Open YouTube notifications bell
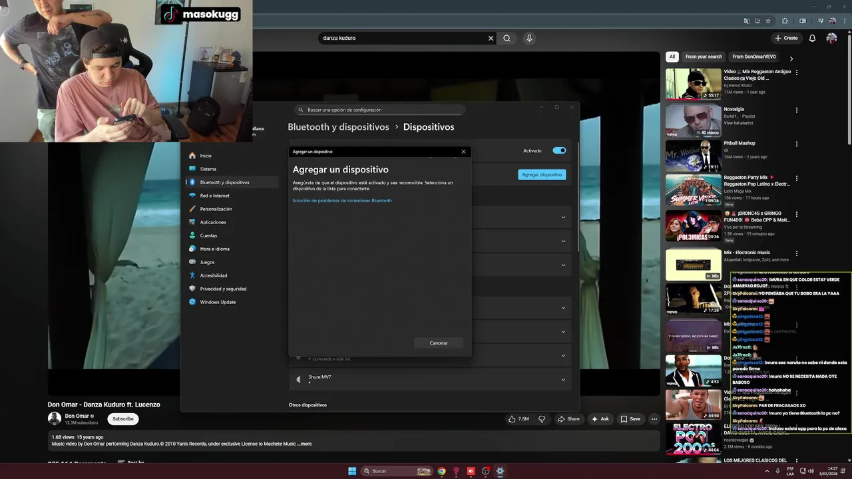The height and width of the screenshot is (479, 852). tap(812, 38)
